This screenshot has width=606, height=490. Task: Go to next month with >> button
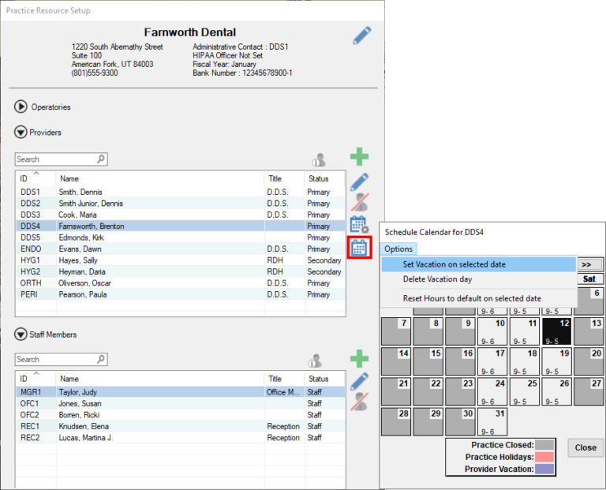[589, 264]
